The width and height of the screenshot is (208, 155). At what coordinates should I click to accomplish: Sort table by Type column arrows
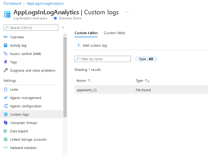click(147, 81)
